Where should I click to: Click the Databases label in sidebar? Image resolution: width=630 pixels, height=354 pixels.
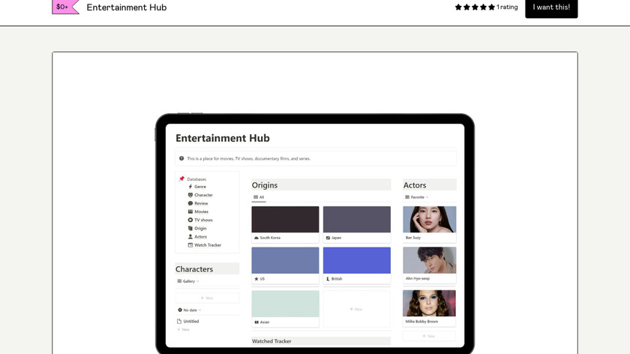pos(196,179)
